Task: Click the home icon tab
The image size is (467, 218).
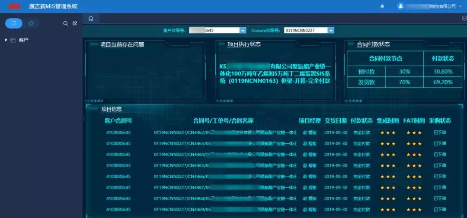Action: [91, 19]
